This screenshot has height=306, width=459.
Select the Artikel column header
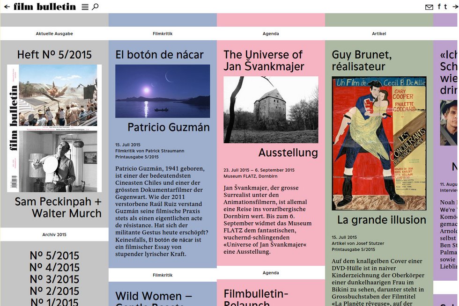click(x=379, y=34)
